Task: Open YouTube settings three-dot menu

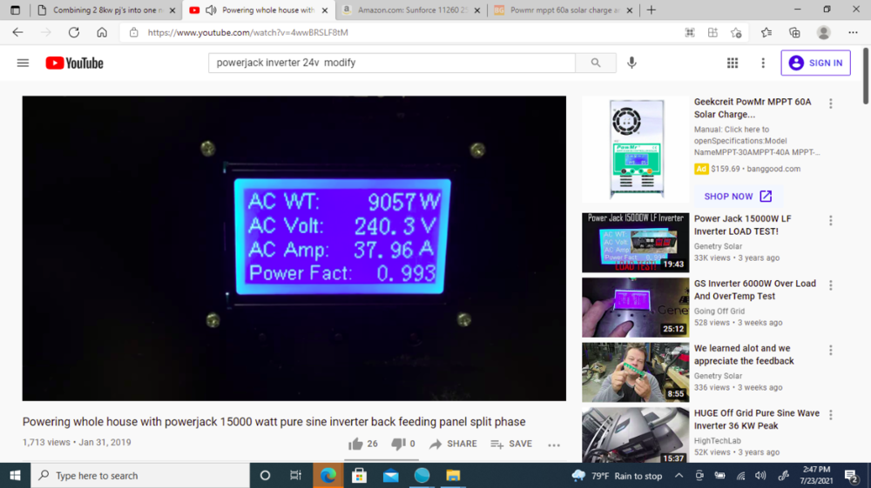Action: tap(763, 63)
